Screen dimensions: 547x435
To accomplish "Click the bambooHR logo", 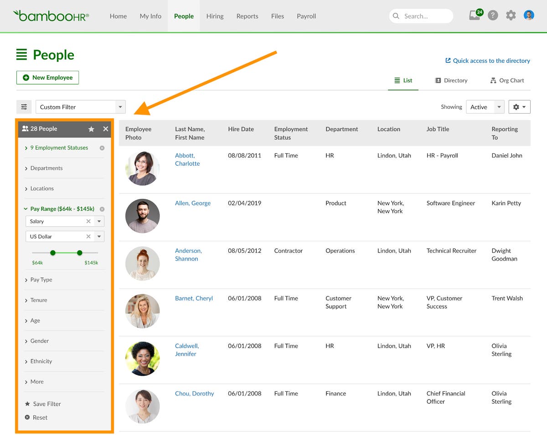I will 50,15.
